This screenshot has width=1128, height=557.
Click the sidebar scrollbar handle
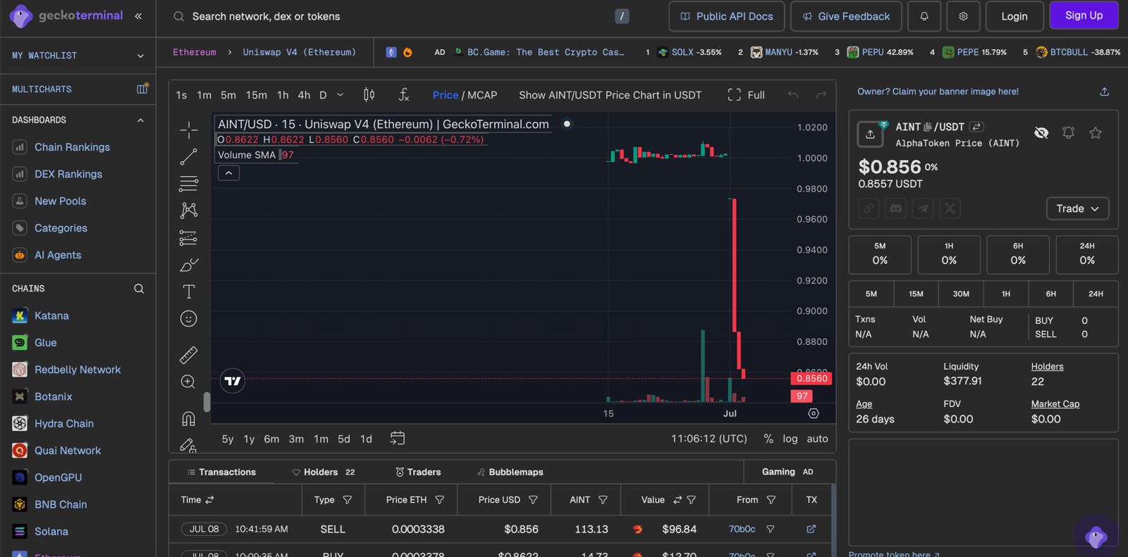(207, 402)
